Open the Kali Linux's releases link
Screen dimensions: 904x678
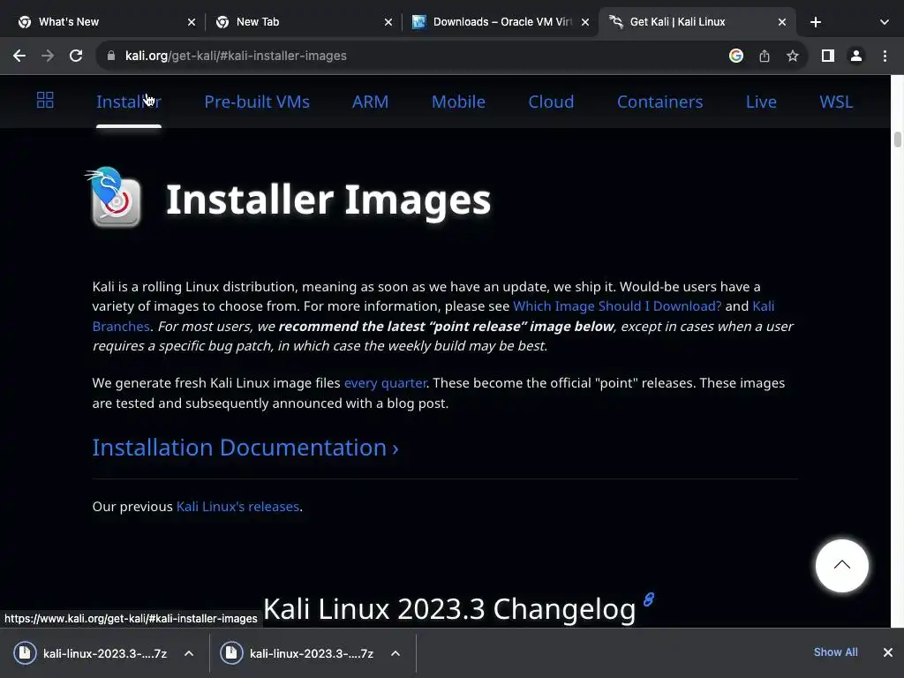[x=237, y=507]
